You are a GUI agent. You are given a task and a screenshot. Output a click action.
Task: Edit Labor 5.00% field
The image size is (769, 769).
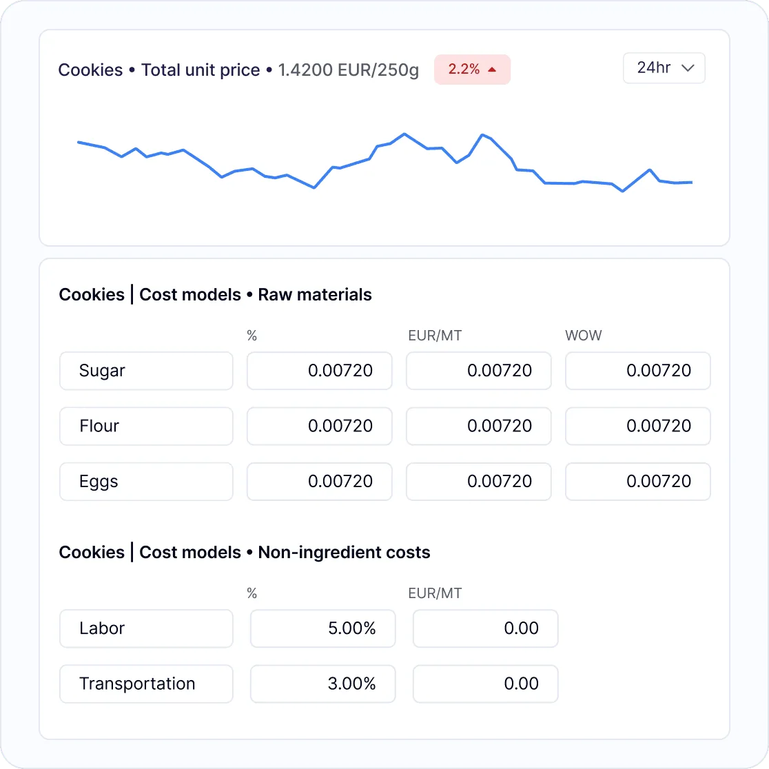(322, 628)
